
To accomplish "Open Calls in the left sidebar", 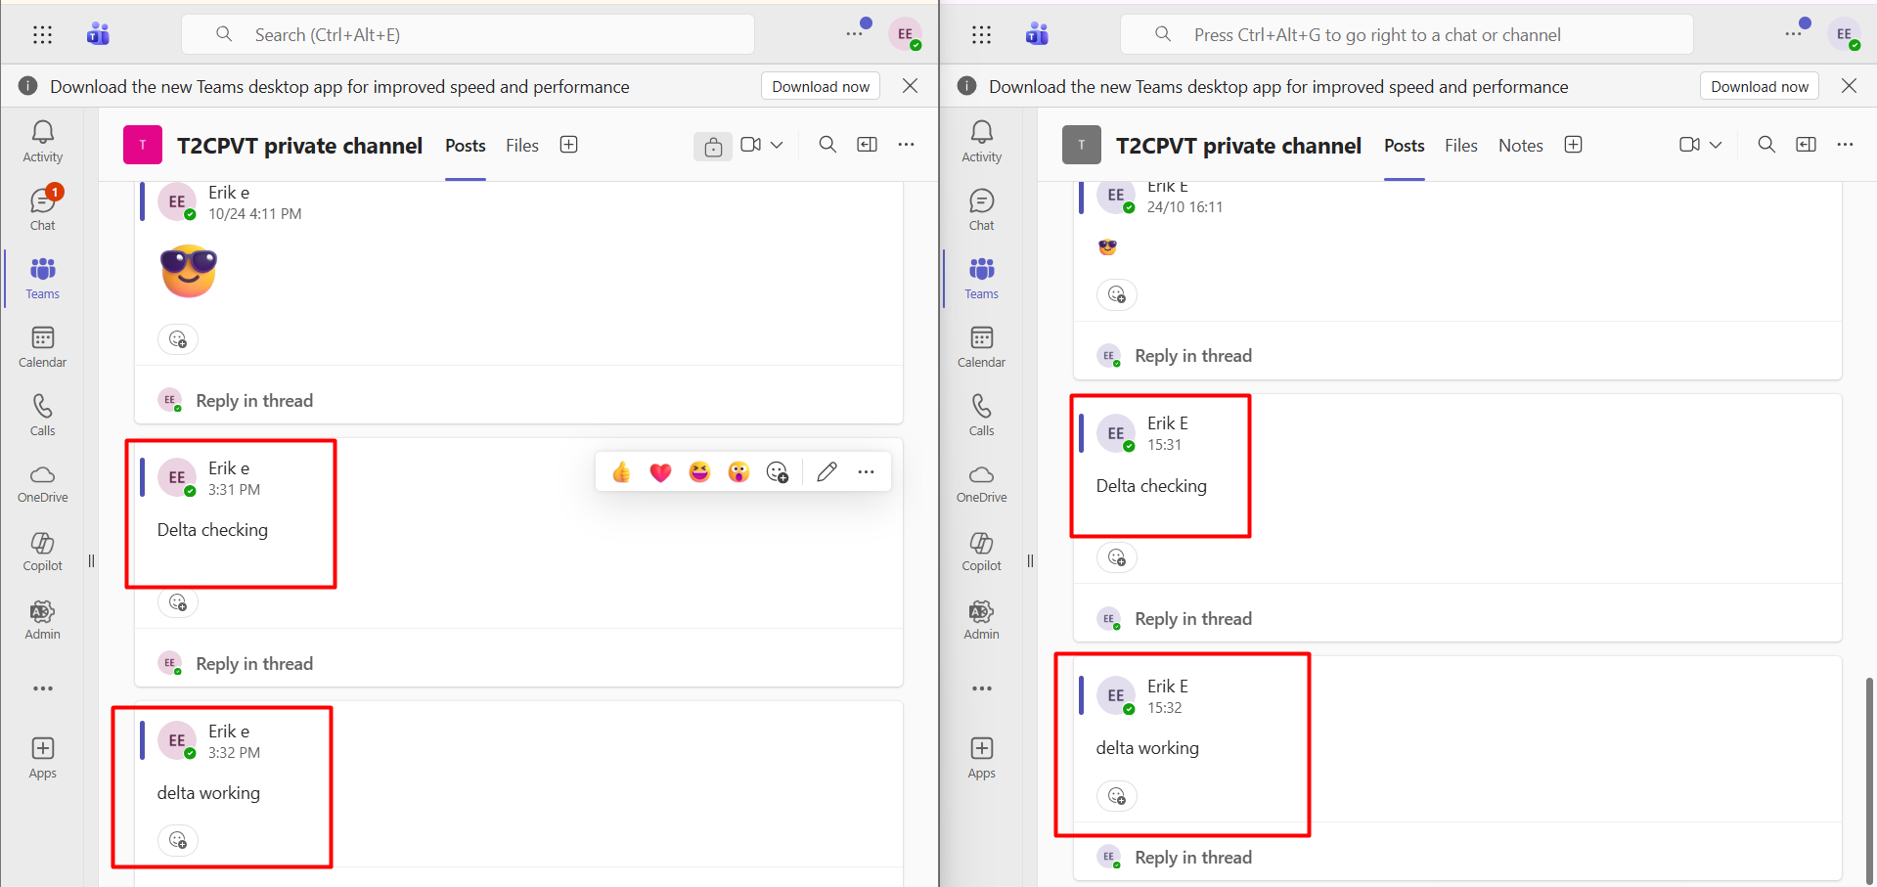I will click(x=41, y=413).
